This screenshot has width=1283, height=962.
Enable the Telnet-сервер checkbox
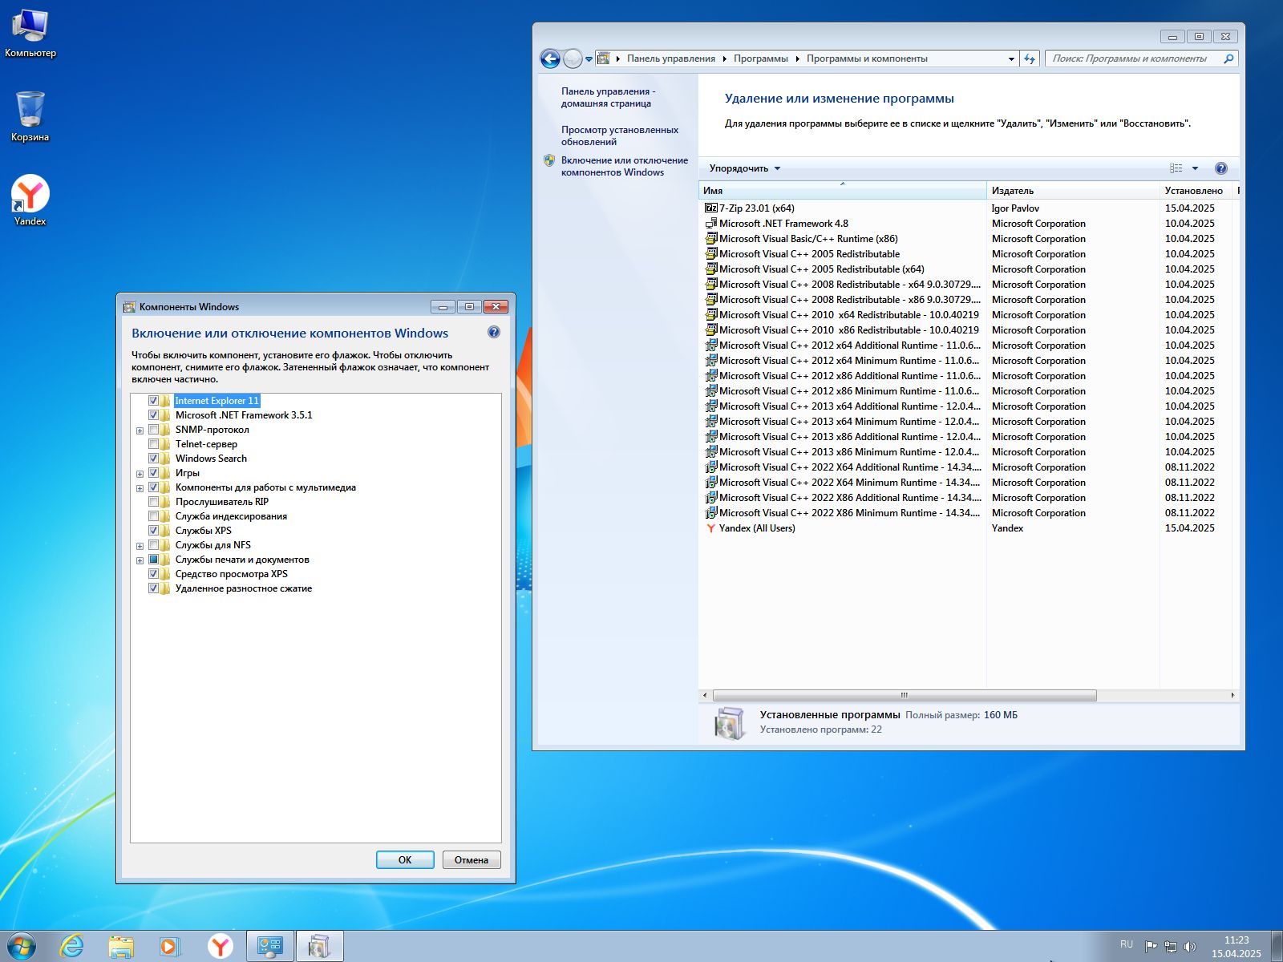pyautogui.click(x=153, y=444)
